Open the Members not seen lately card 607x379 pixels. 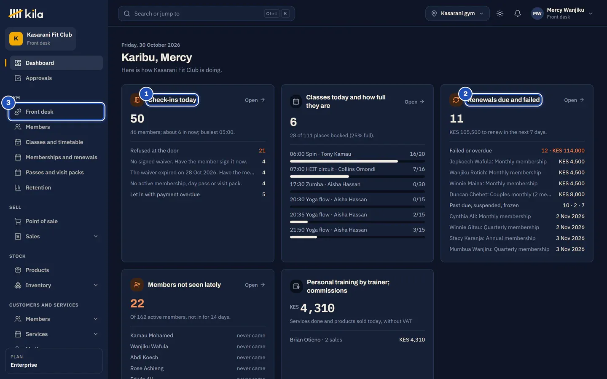[255, 285]
